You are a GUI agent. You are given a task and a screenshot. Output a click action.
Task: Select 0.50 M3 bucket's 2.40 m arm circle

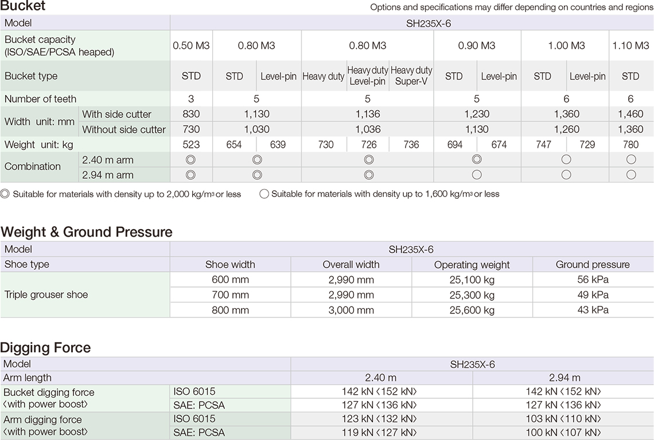coord(191,159)
